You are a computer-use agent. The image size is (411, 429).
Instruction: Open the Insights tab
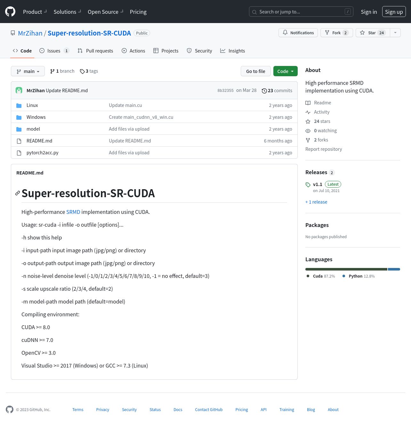pos(233,51)
